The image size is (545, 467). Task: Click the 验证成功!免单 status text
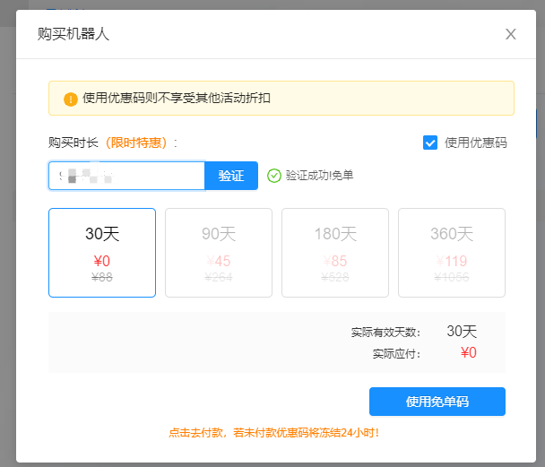point(319,176)
